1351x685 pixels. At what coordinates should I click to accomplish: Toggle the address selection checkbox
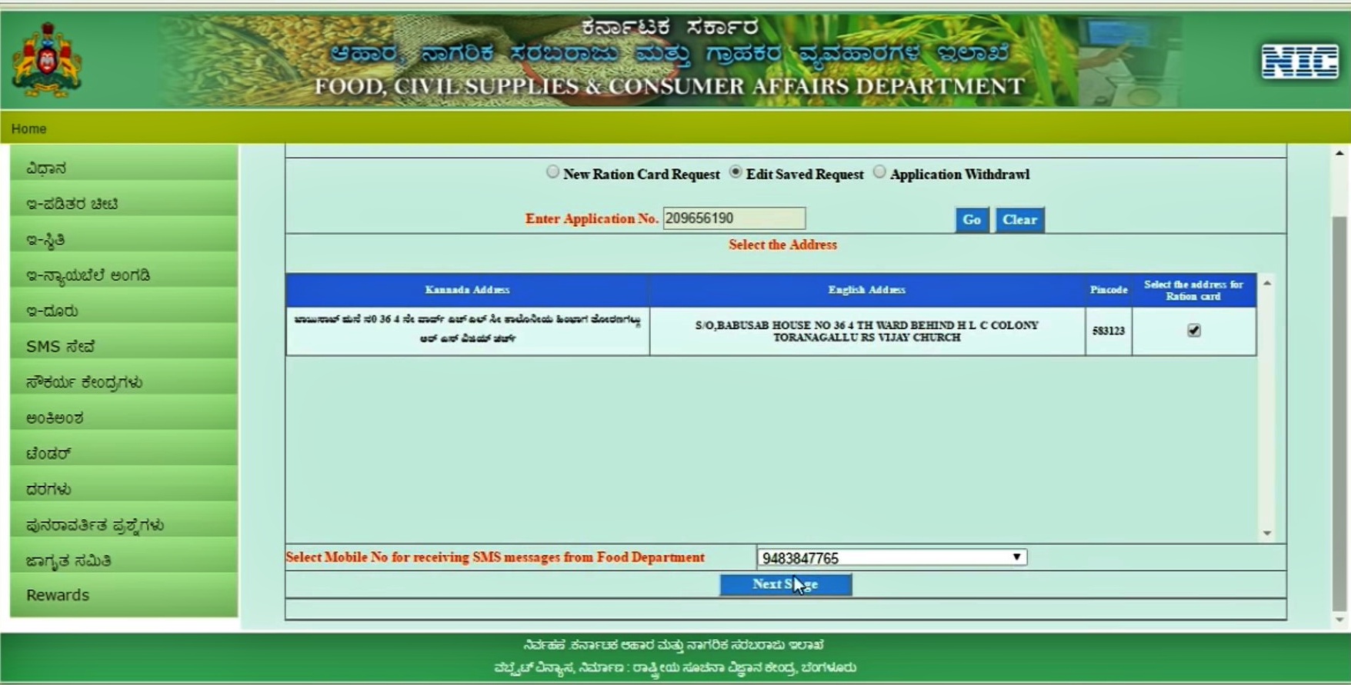click(1193, 331)
